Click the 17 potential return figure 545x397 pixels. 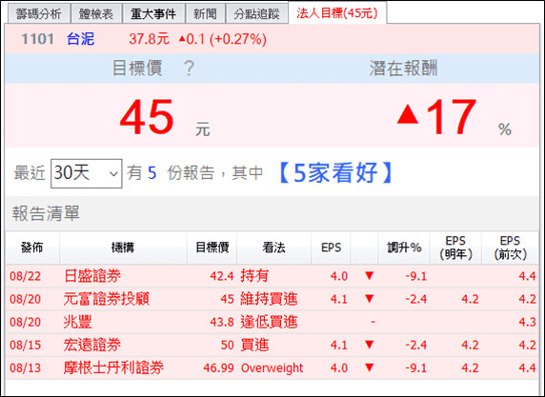(x=452, y=117)
